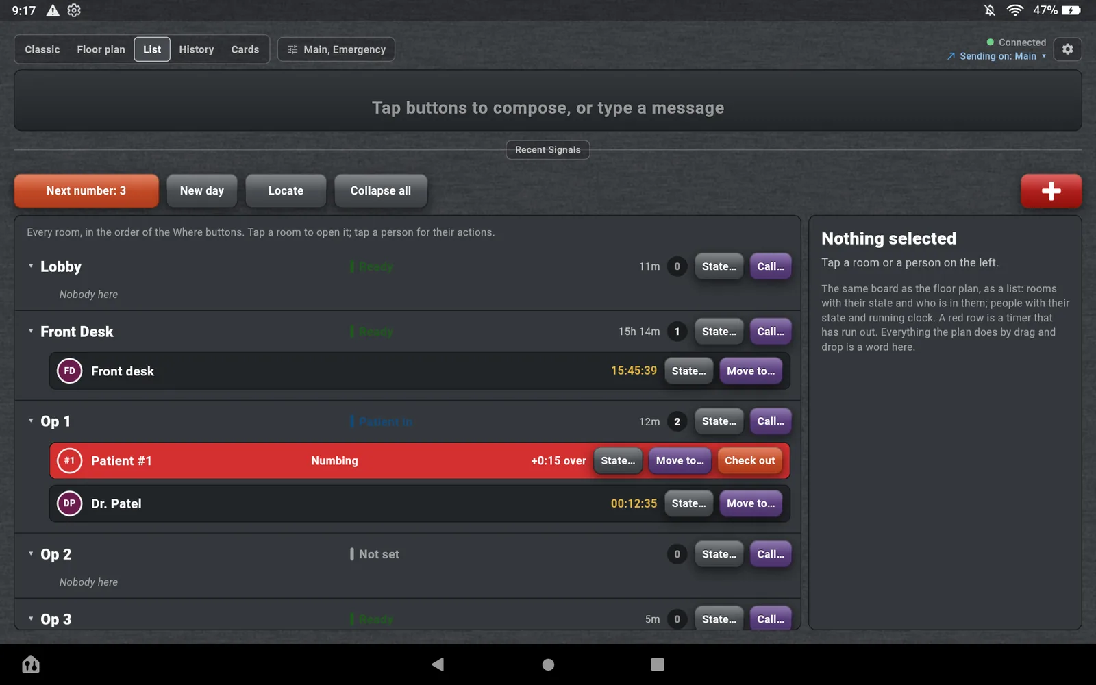Tap the Next number: 3 button
Image resolution: width=1096 pixels, height=685 pixels.
[x=86, y=191]
